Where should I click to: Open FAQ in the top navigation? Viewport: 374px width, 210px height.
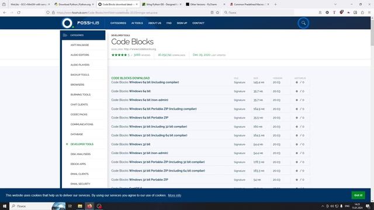click(x=169, y=23)
